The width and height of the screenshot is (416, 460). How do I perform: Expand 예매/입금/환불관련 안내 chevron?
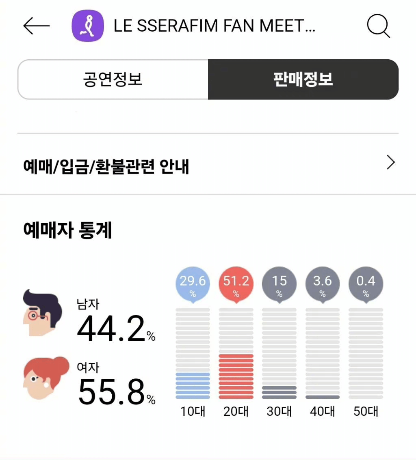391,162
